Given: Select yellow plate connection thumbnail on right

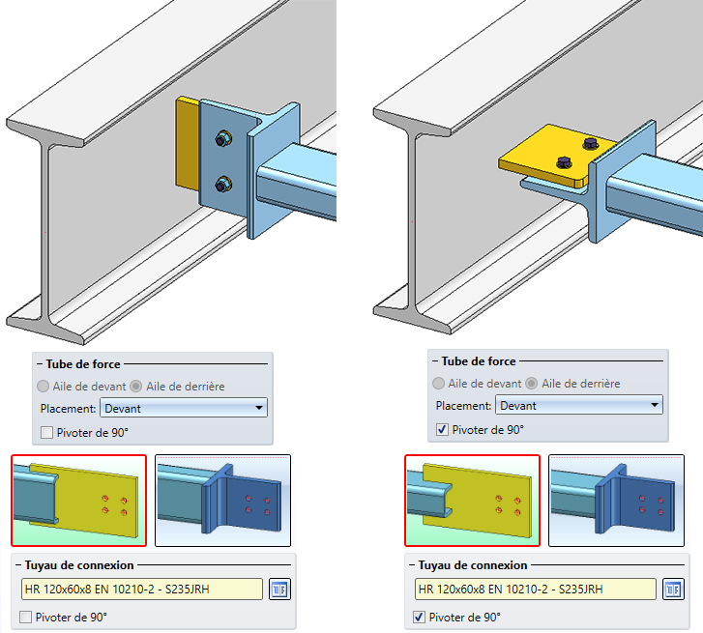Looking at the screenshot, I should (x=473, y=501).
